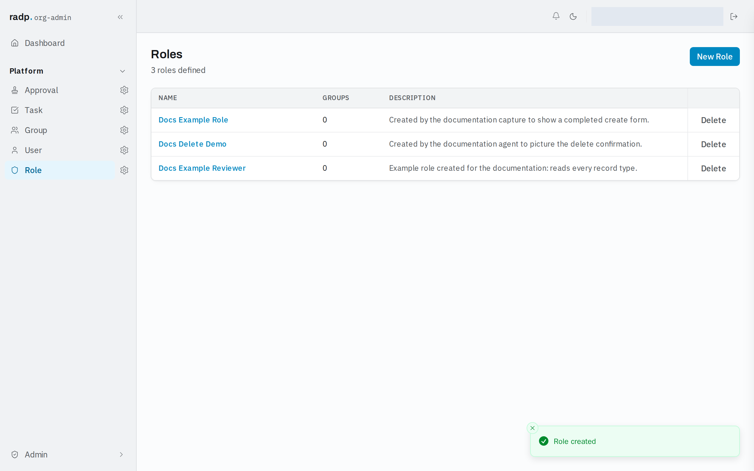Open Group in sidebar

pyautogui.click(x=60, y=130)
